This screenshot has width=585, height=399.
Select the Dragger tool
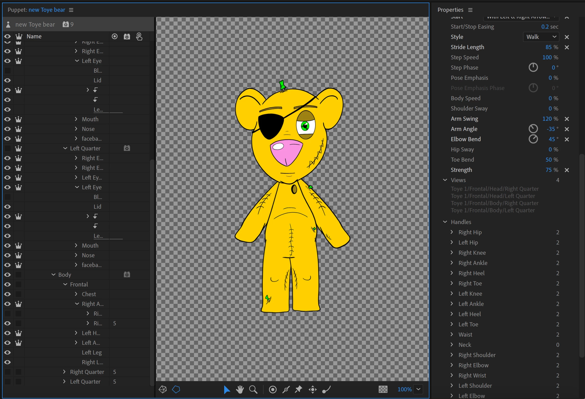(312, 390)
